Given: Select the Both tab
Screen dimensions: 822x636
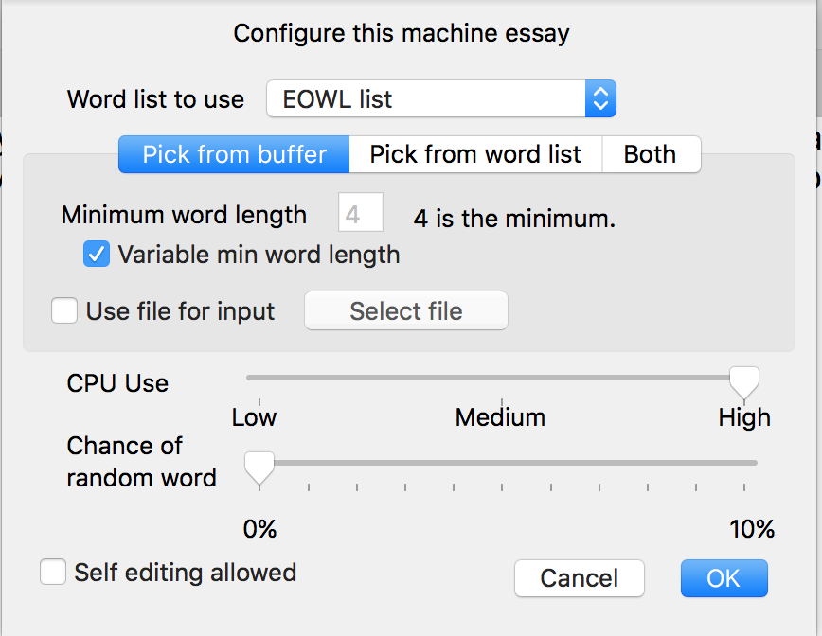Looking at the screenshot, I should click(652, 154).
